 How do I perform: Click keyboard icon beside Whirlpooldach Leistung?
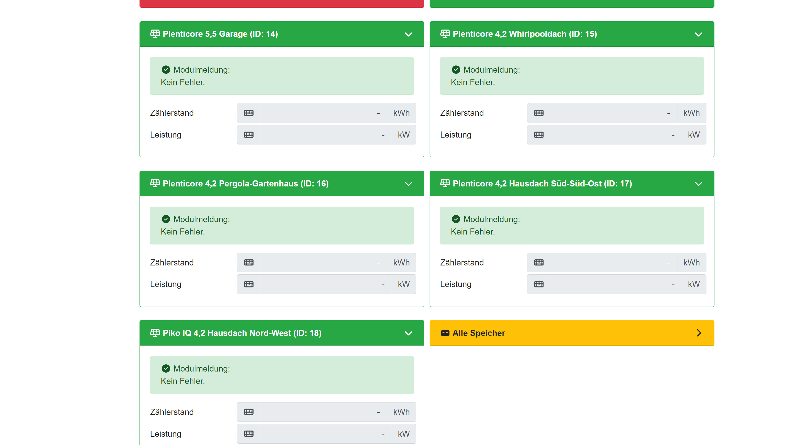pyautogui.click(x=538, y=135)
